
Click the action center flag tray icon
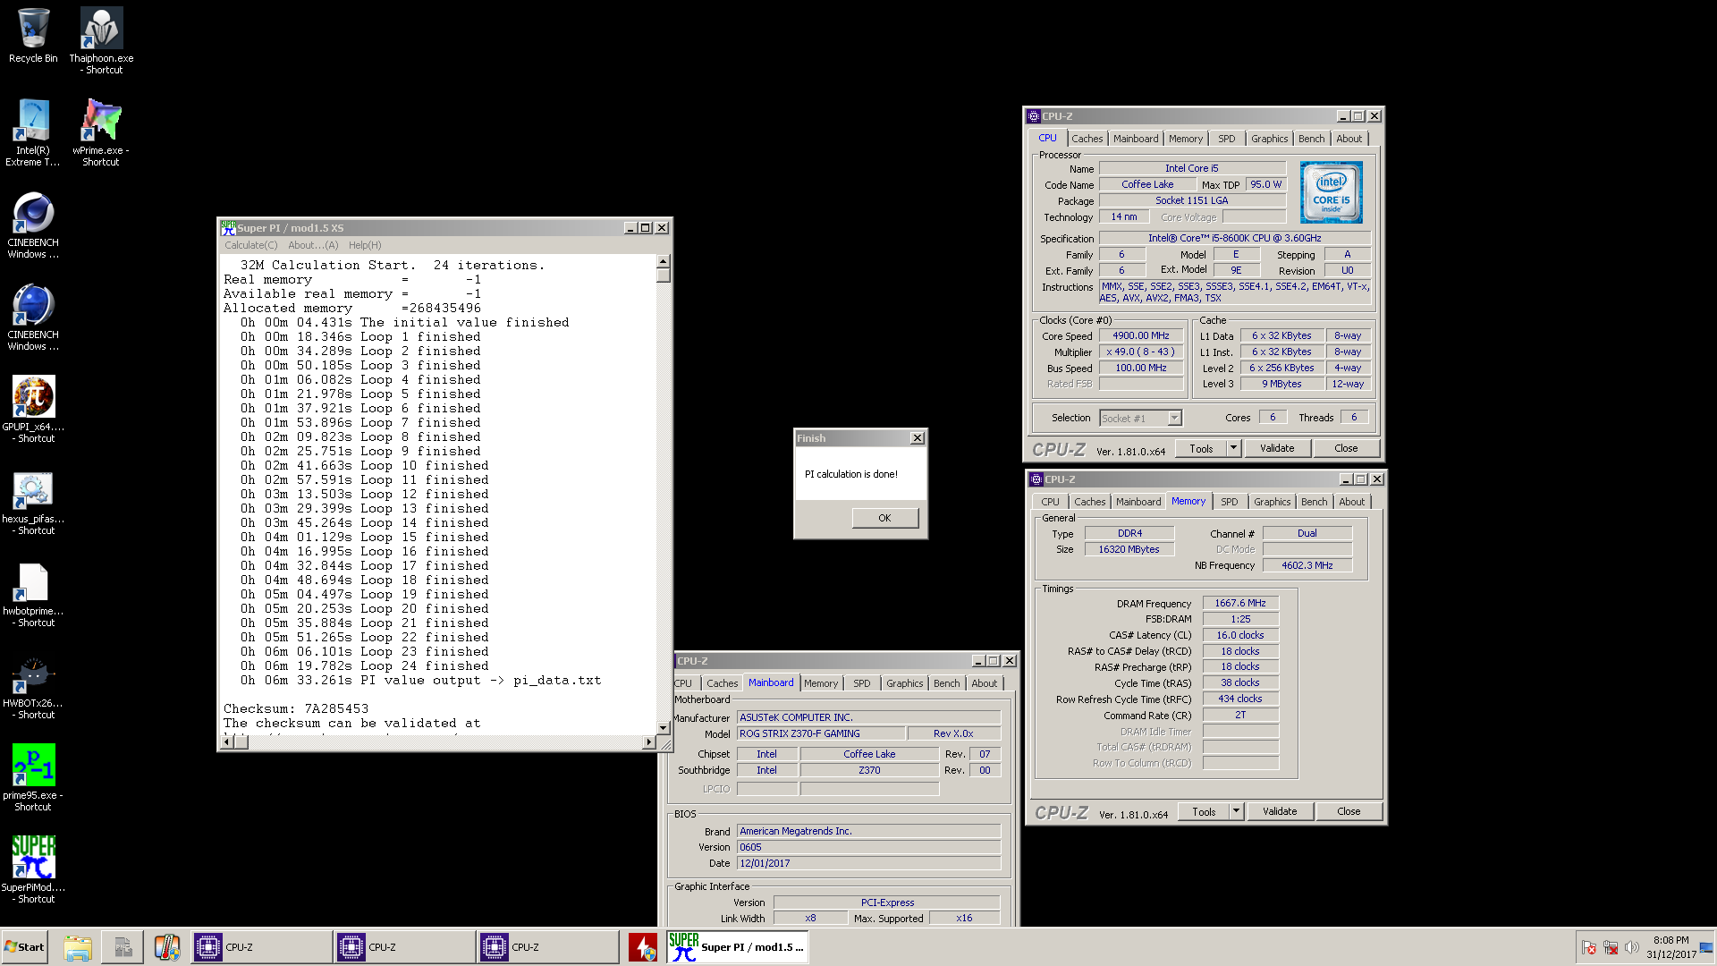click(1589, 947)
